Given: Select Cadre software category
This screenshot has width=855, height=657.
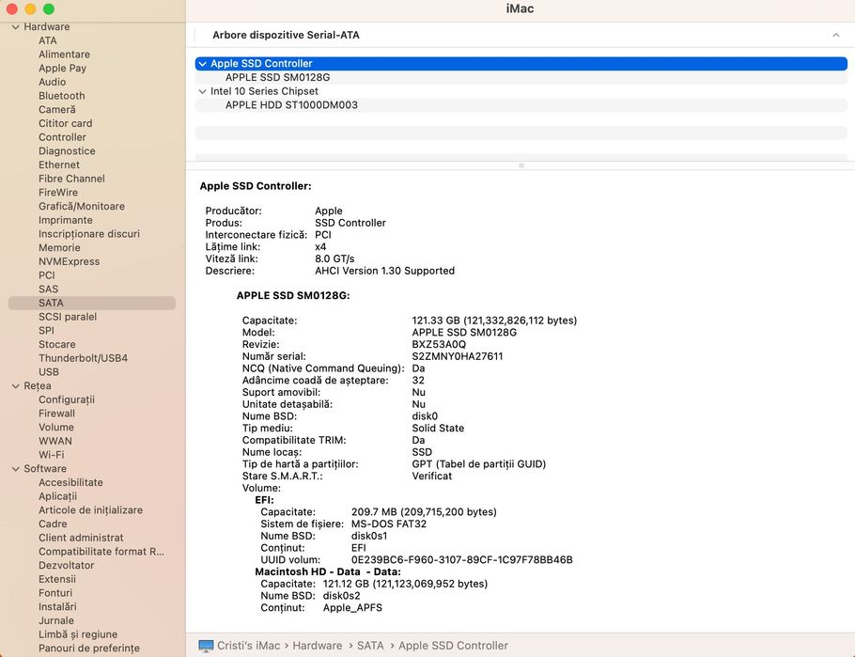Looking at the screenshot, I should 53,524.
